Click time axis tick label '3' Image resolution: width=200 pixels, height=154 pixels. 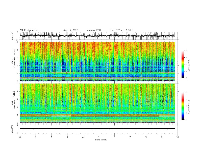pyautogui.click(x=67, y=137)
